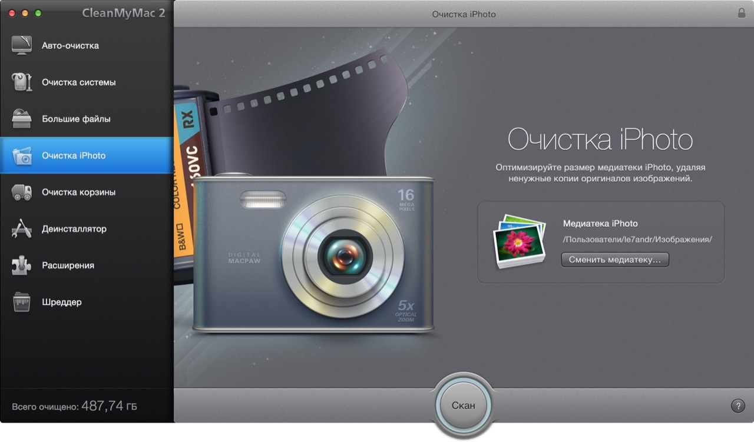The height and width of the screenshot is (442, 754).
Task: Switch to Шреддер module
Action: [x=87, y=302]
